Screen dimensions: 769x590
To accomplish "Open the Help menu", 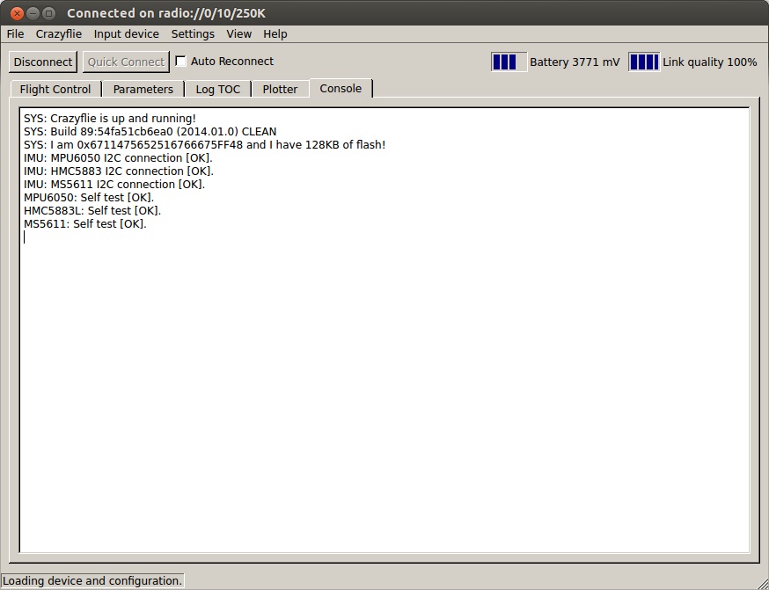I will tap(275, 33).
